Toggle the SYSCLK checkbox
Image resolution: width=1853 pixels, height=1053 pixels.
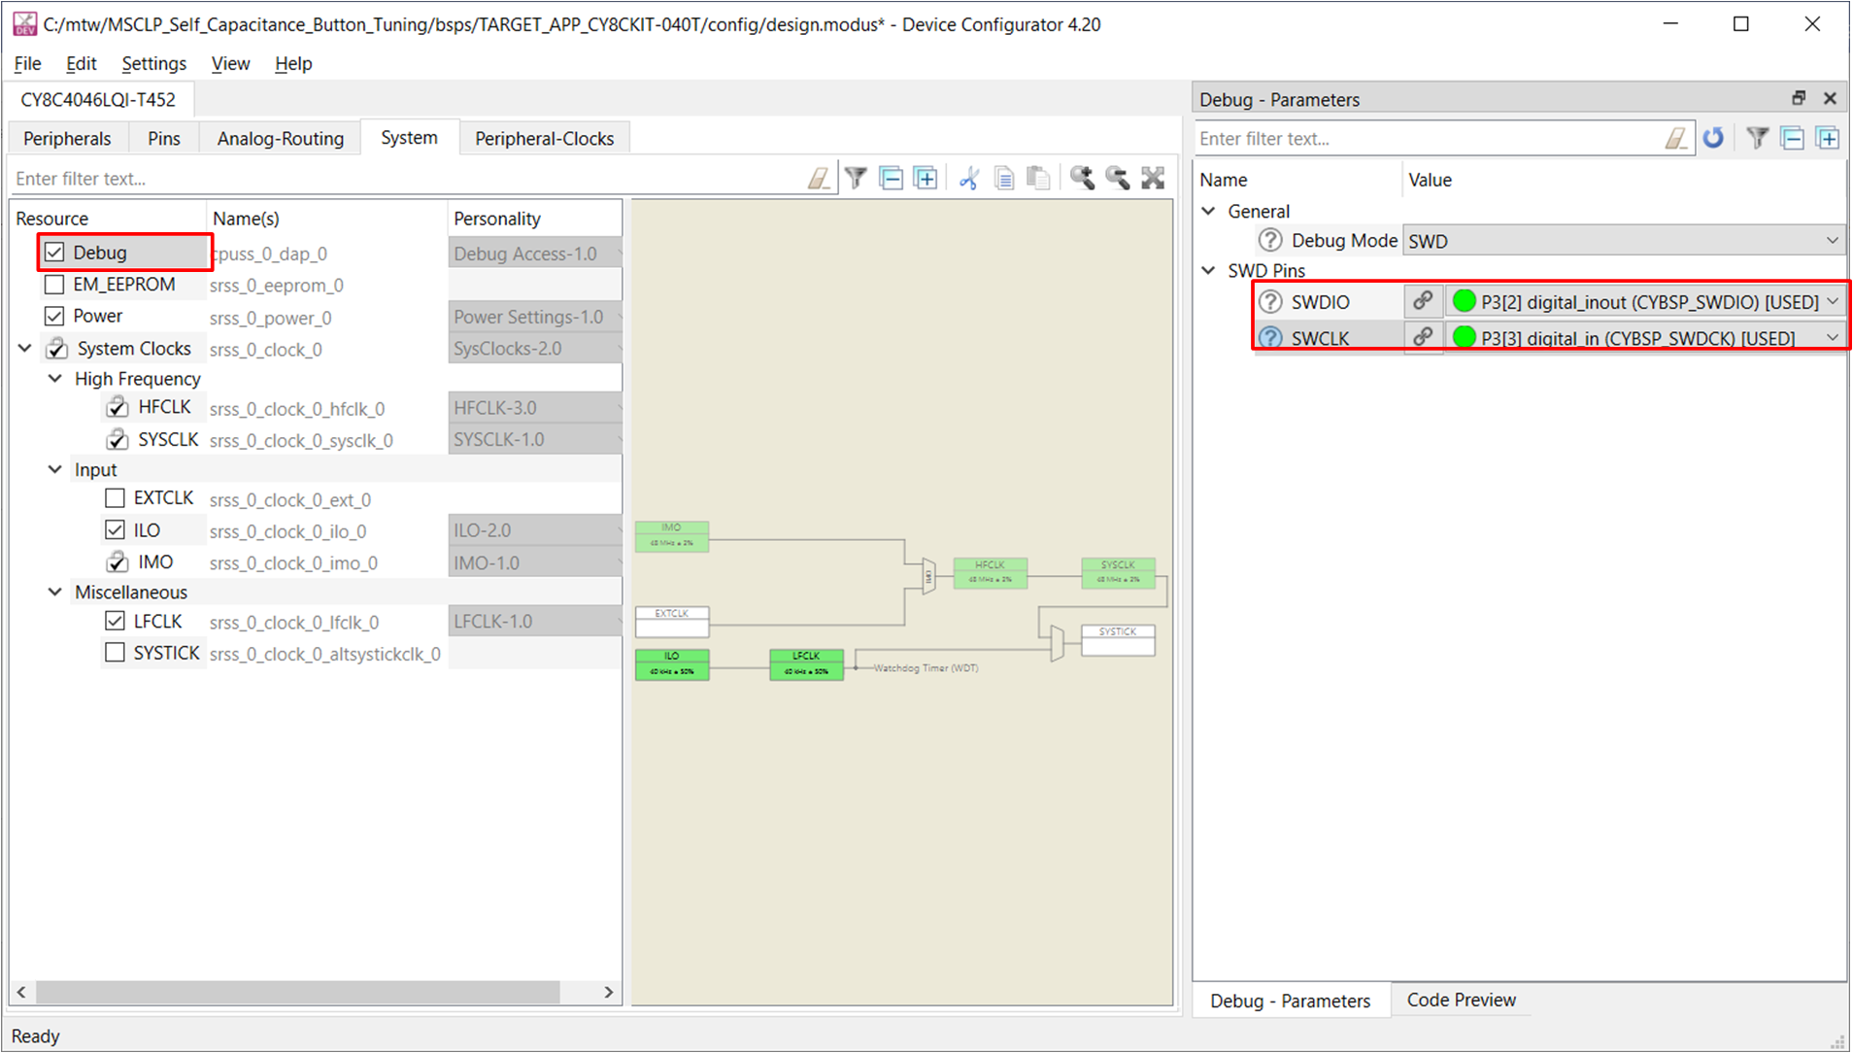117,439
